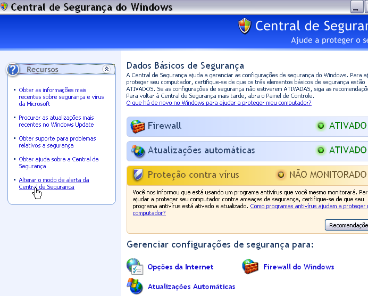Open Obter suporte para problemas de segurança link
The width and height of the screenshot is (368, 296).
pyautogui.click(x=57, y=142)
